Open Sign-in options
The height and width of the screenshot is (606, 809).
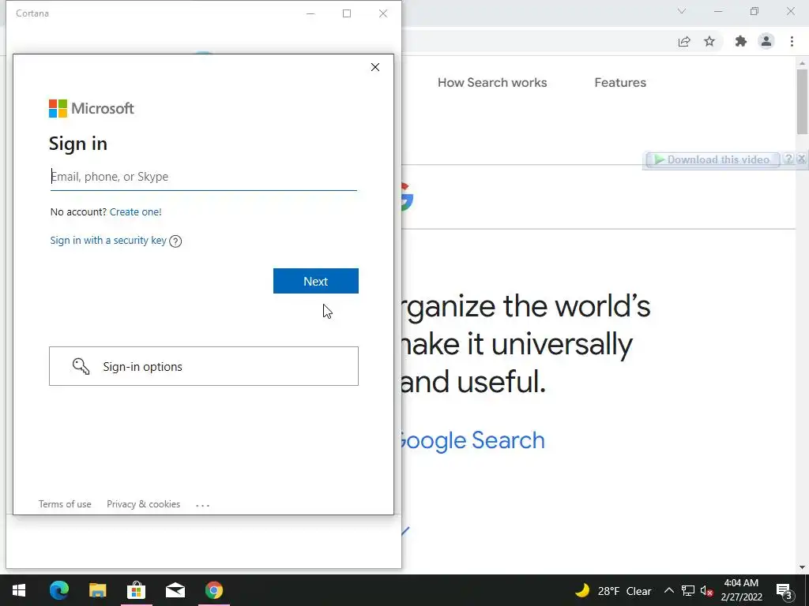(204, 366)
